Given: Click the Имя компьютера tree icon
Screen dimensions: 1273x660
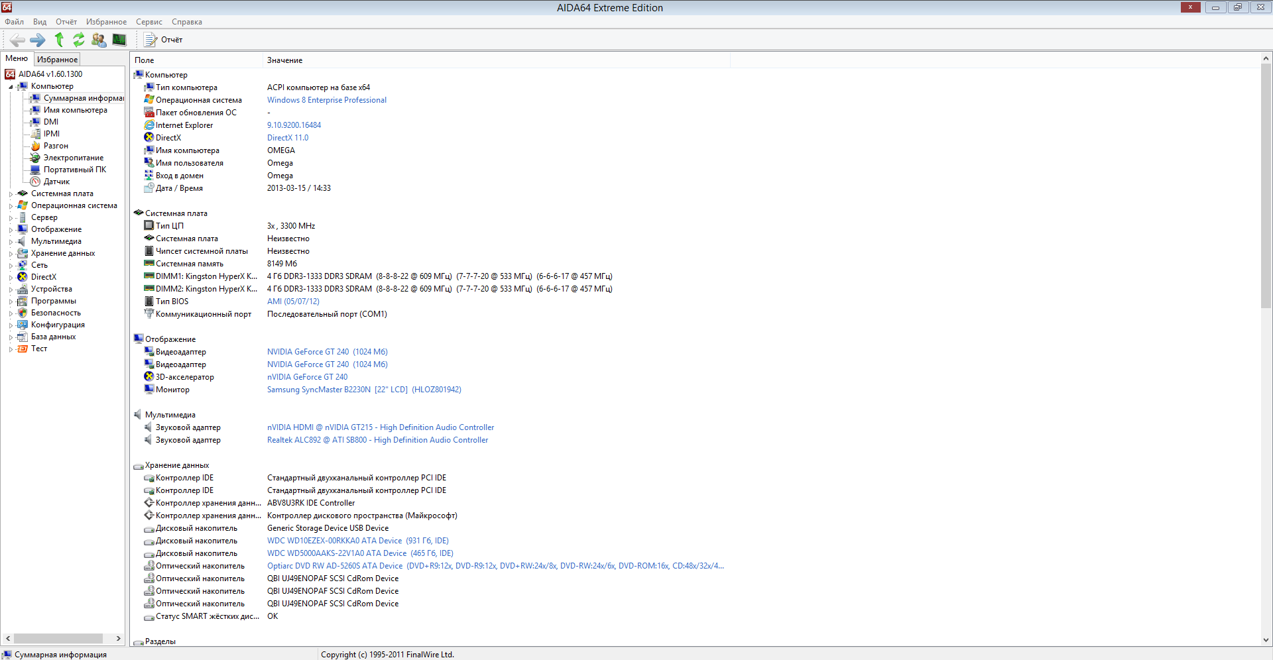Looking at the screenshot, I should [x=36, y=110].
